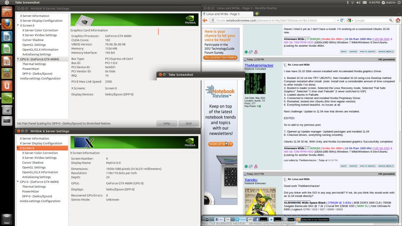Select Antialiasing Settings in background NVIDIA window
This screenshot has width=402, height=226.
(x=37, y=54)
